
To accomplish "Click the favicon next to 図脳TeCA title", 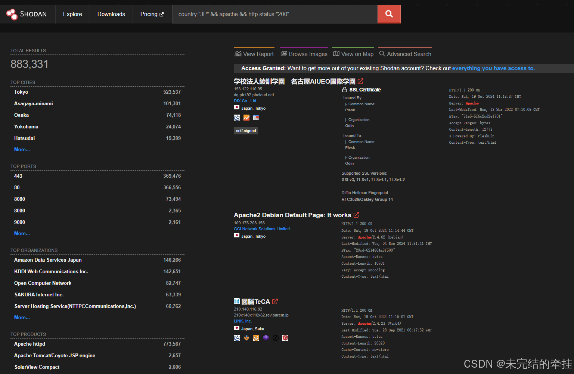I will 237,301.
